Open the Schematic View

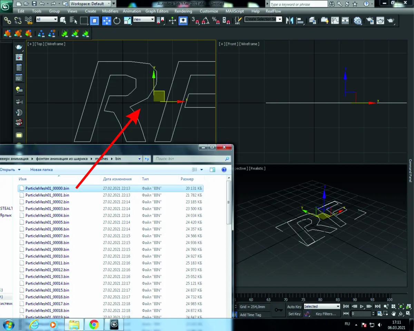[x=345, y=20]
